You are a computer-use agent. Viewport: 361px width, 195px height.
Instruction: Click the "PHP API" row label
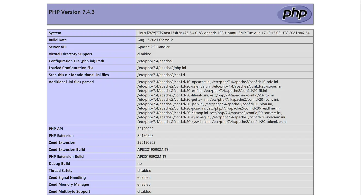[x=56, y=129]
